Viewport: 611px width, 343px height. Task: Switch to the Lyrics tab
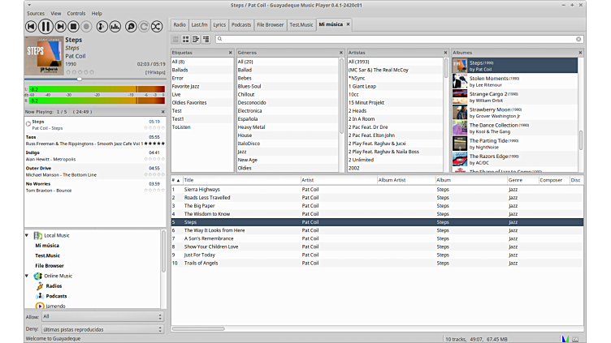coord(219,25)
